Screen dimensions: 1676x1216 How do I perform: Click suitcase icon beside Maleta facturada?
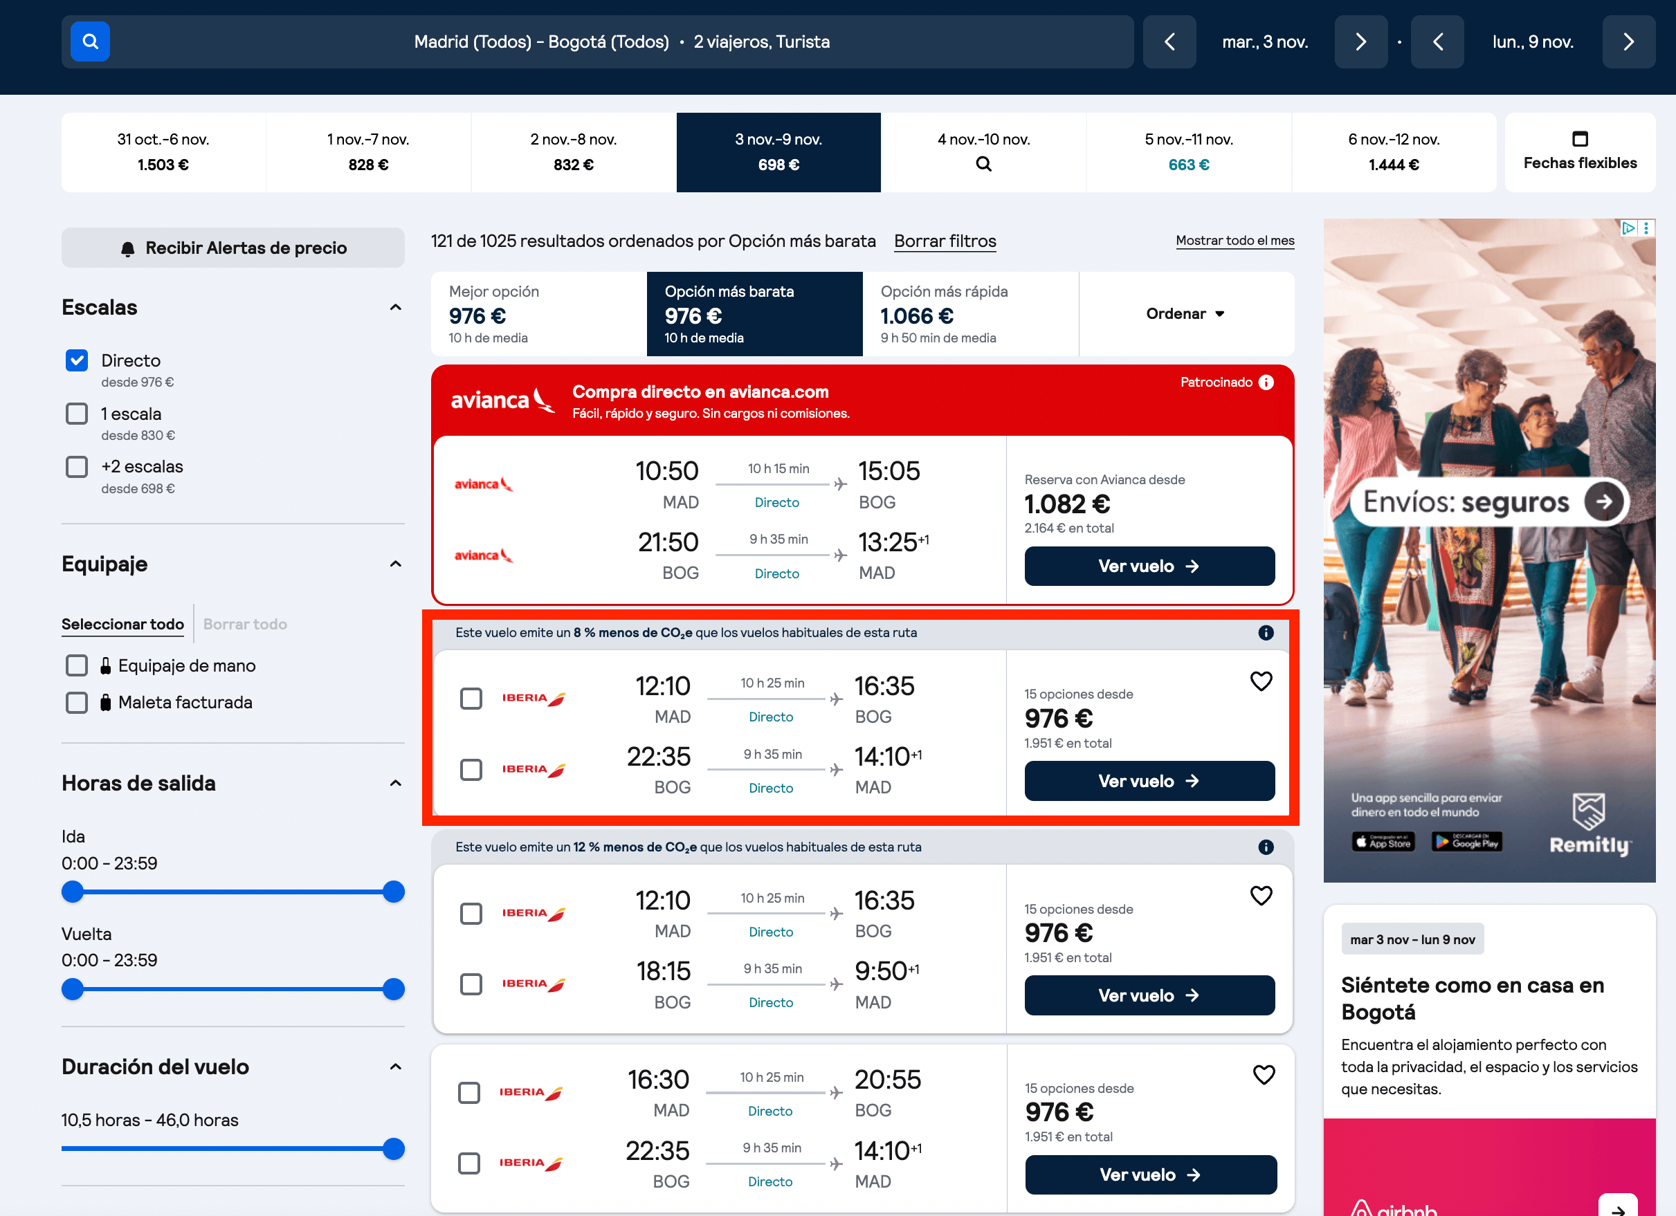pos(106,702)
